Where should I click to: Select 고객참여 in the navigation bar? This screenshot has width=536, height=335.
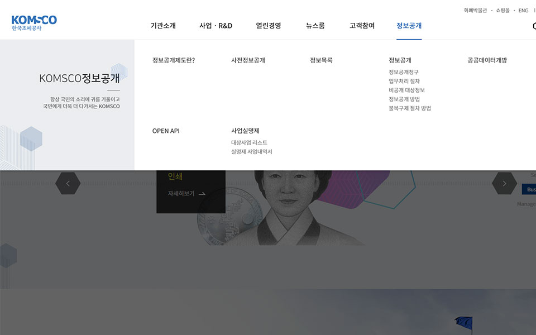pyautogui.click(x=362, y=26)
